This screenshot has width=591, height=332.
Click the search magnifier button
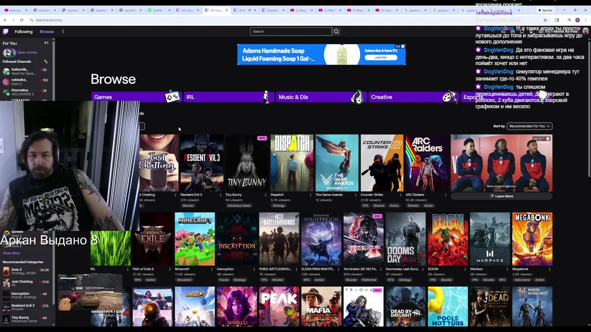click(336, 31)
